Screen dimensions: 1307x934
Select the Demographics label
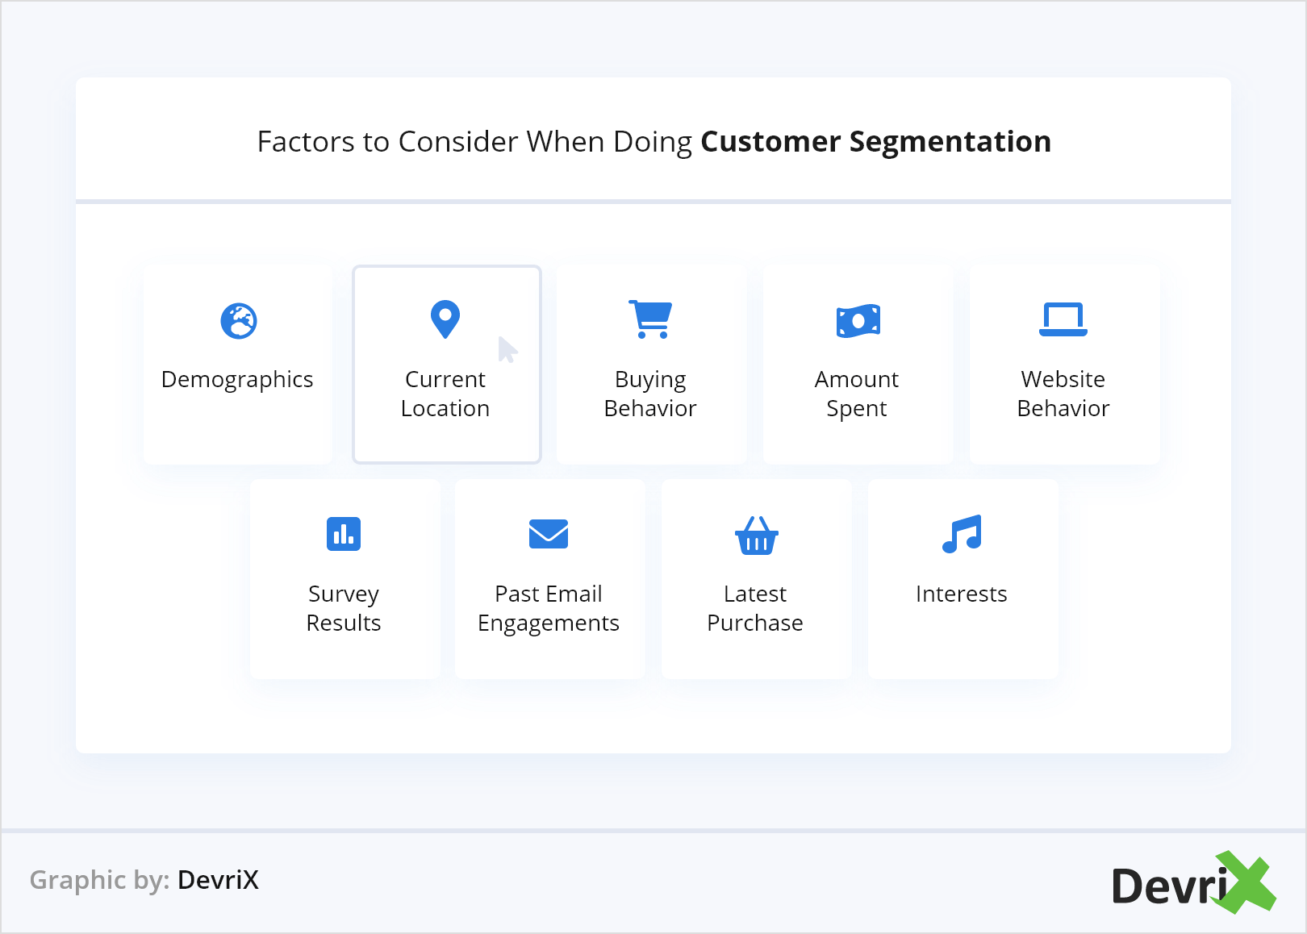click(x=237, y=379)
